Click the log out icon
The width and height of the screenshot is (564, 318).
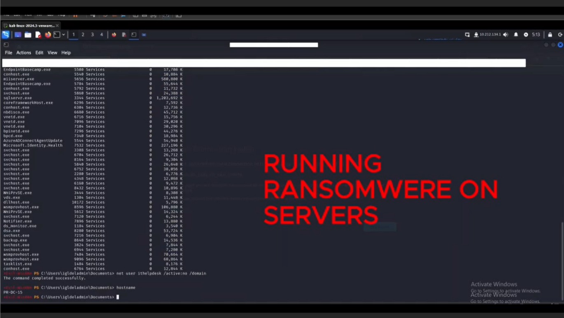(x=560, y=35)
